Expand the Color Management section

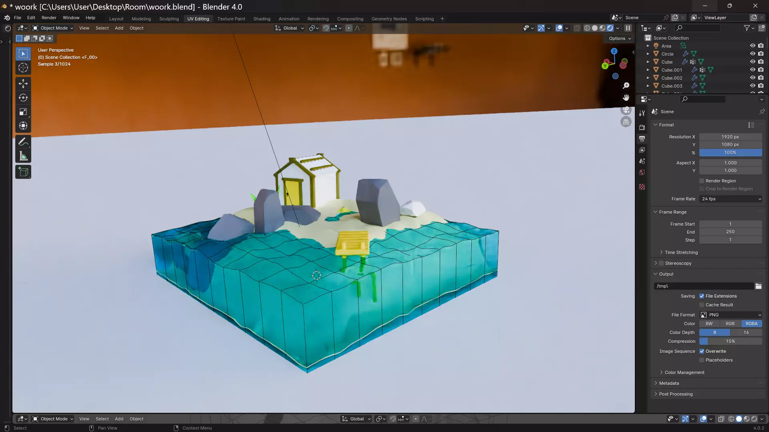click(x=684, y=372)
